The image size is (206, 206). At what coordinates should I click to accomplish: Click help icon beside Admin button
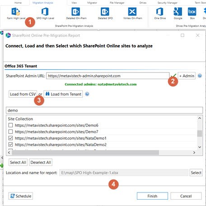(200, 76)
